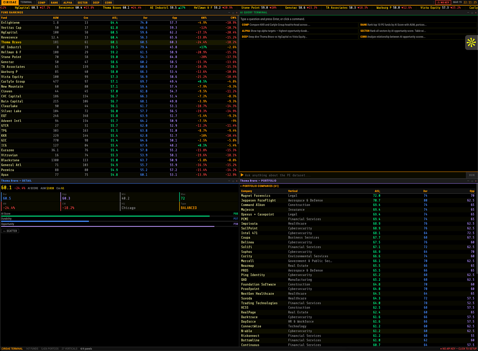Screen dimensions: 478x351
Task: Select the KKR fund row
Action: [x=119, y=136]
